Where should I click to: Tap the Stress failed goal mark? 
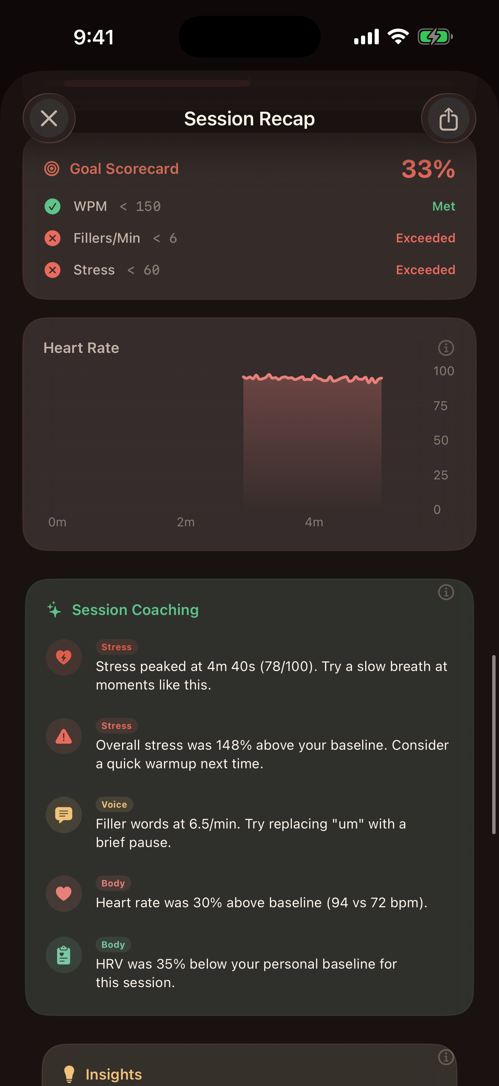(x=53, y=270)
